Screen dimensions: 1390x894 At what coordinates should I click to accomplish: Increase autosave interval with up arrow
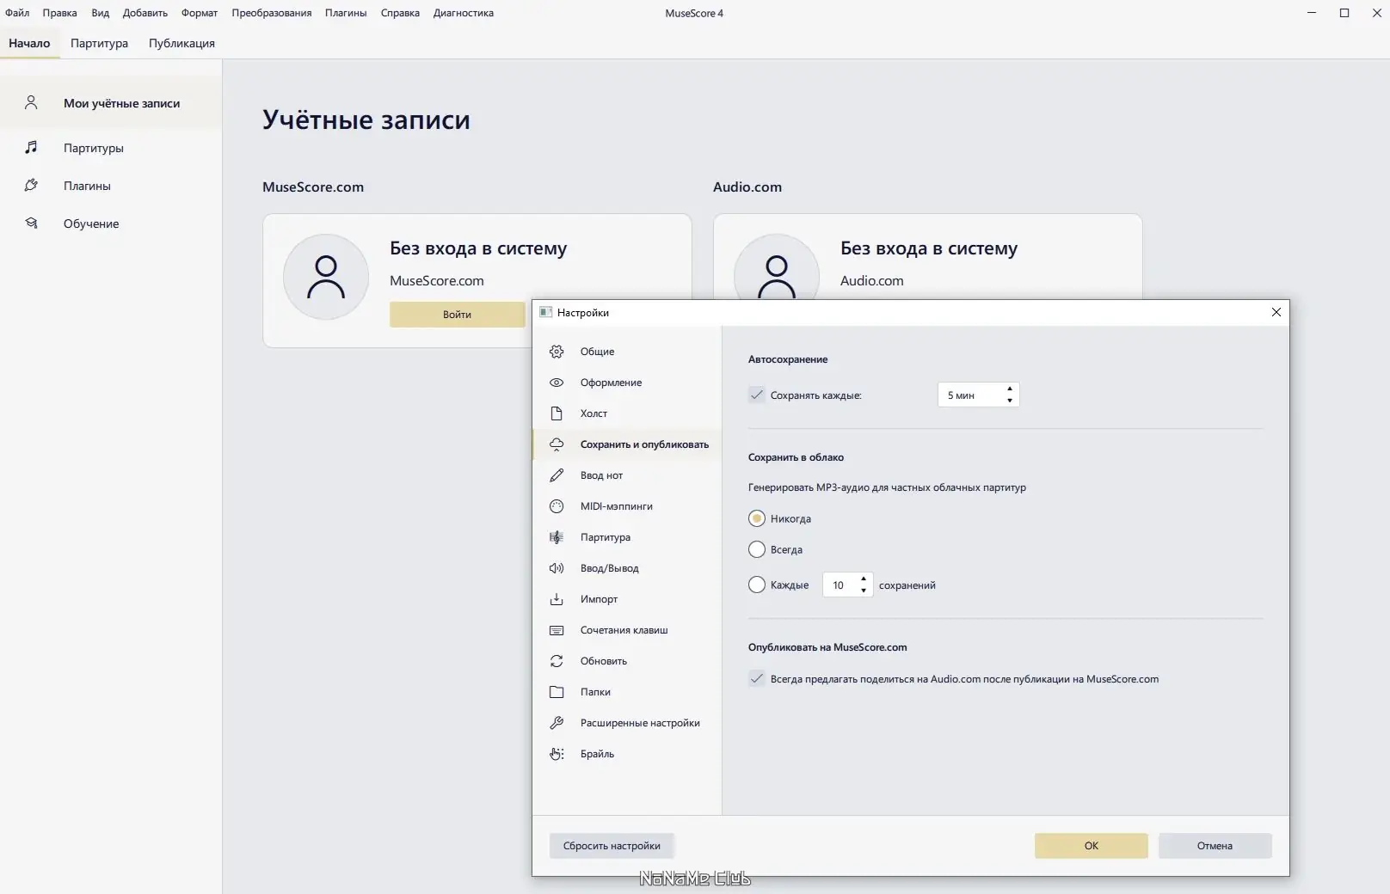click(x=1010, y=389)
